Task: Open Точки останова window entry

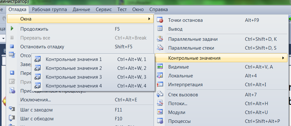Action: [x=221, y=20]
